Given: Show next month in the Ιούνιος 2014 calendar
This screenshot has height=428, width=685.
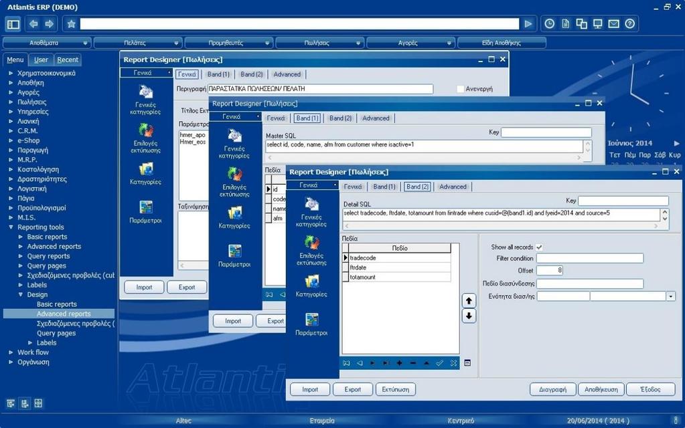Looking at the screenshot, I should (x=676, y=143).
